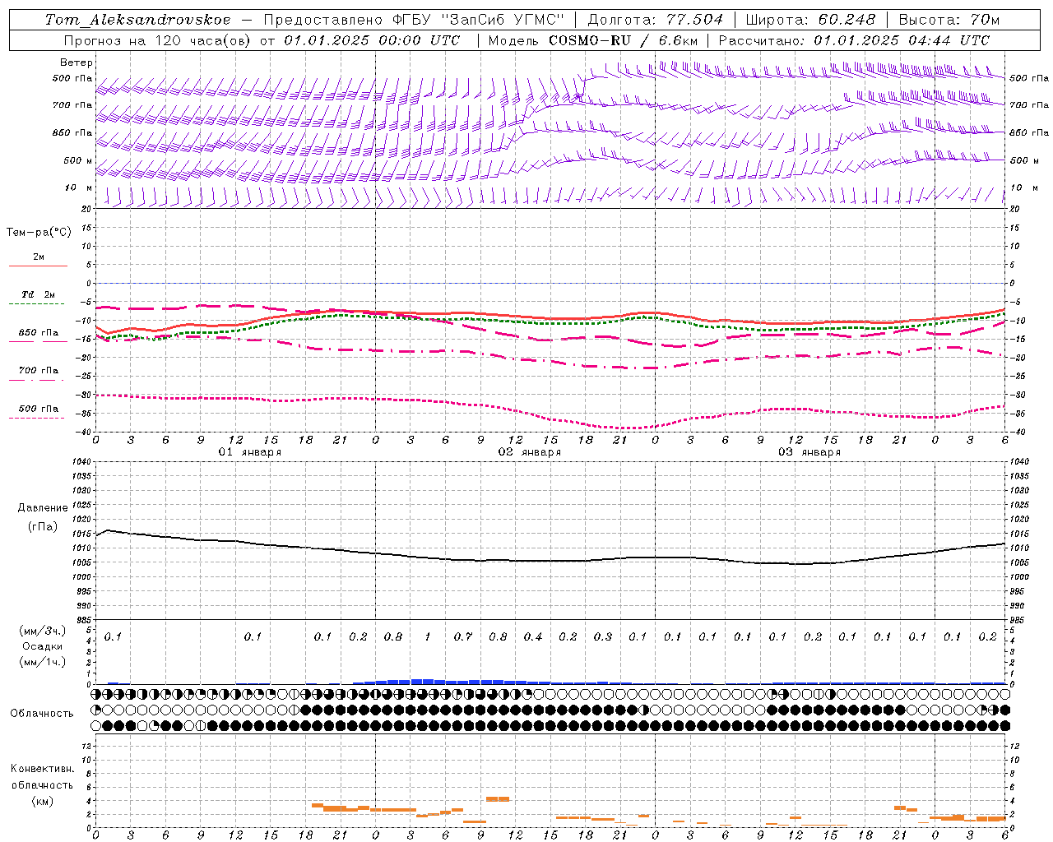Click the Тем-ра(°C) axis title
1053x842 pixels.
(39, 233)
